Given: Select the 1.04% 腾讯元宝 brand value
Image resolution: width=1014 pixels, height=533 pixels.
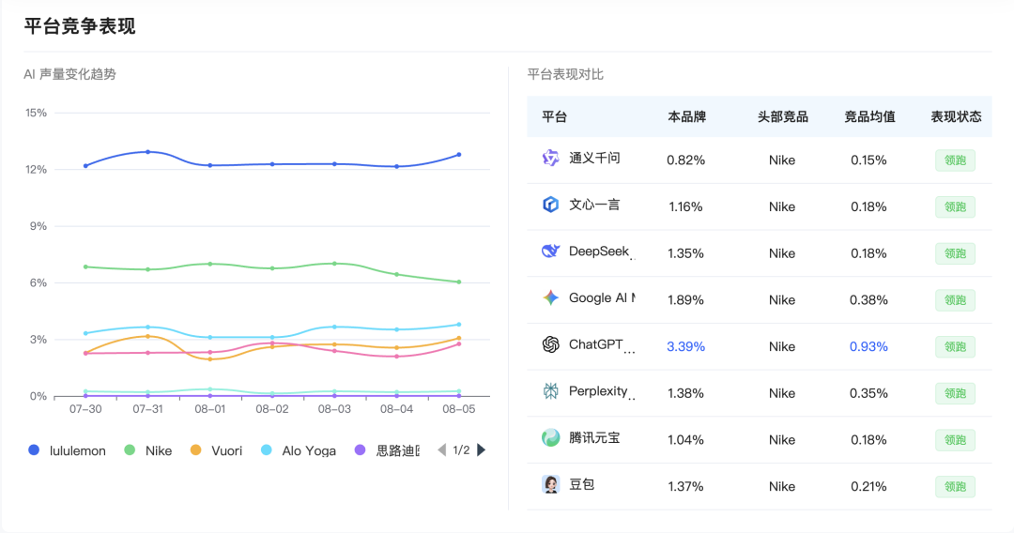Looking at the screenshot, I should 685,440.
